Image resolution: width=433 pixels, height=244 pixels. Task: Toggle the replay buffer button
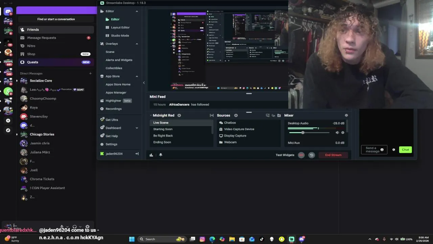(312, 155)
